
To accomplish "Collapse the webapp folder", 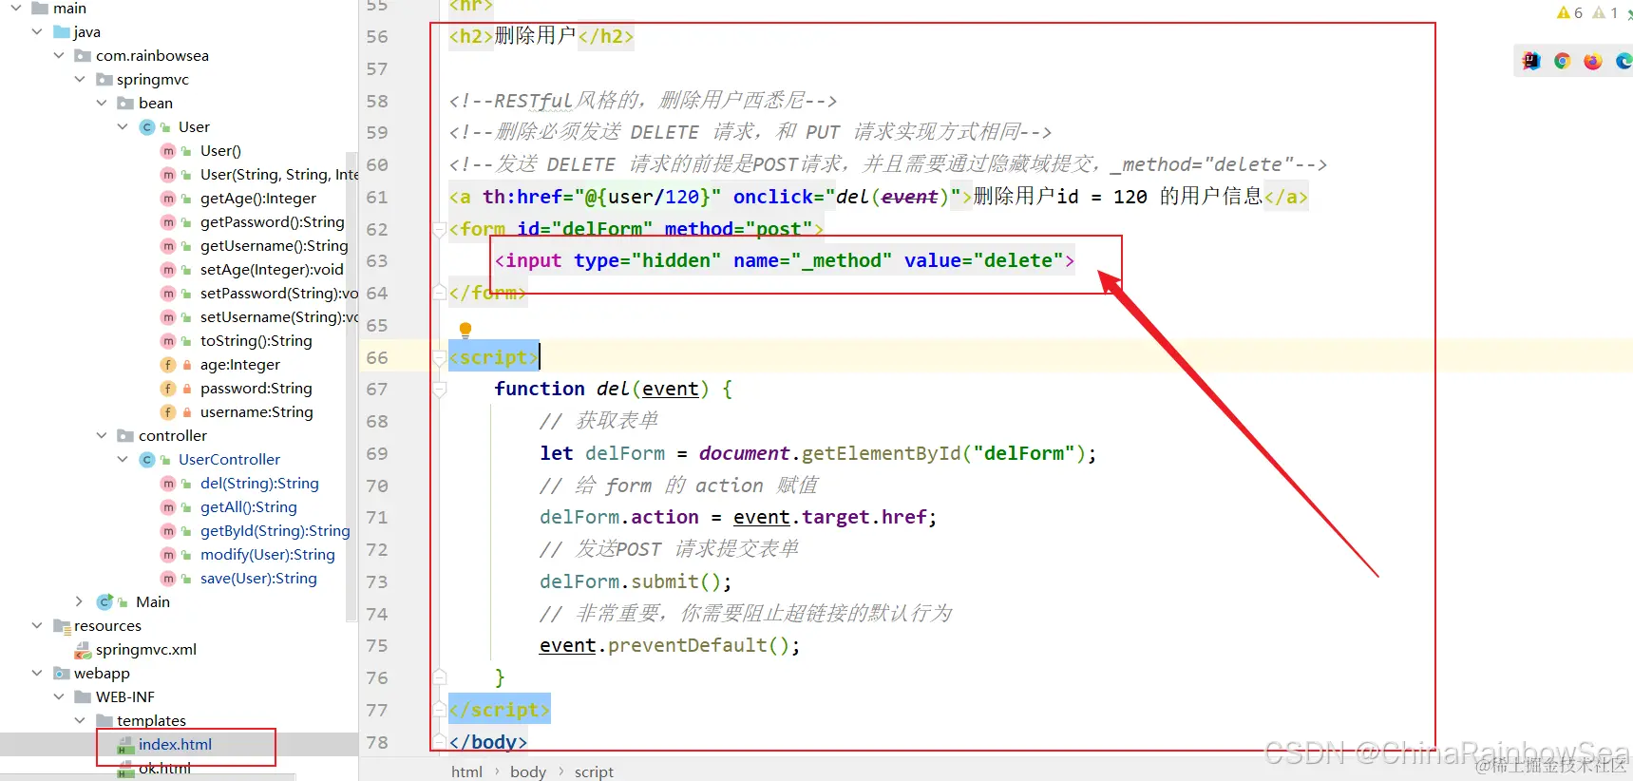I will [x=37, y=673].
